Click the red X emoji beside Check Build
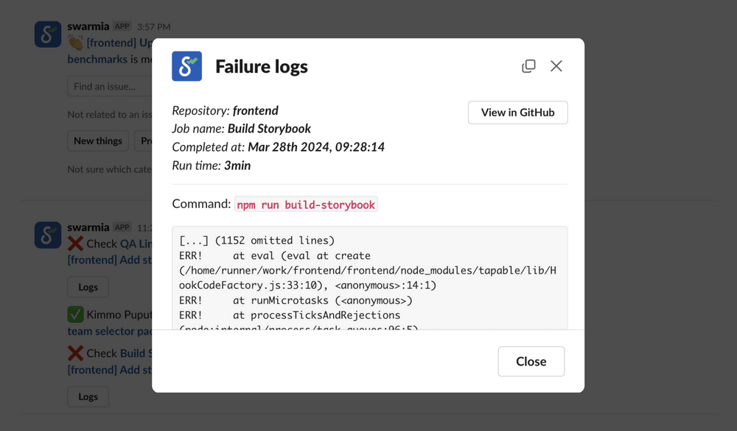Viewport: 737px width, 431px height. coord(75,353)
